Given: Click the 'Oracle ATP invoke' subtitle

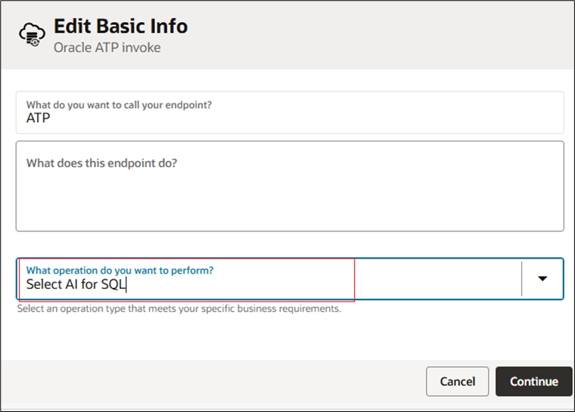Looking at the screenshot, I should 107,48.
